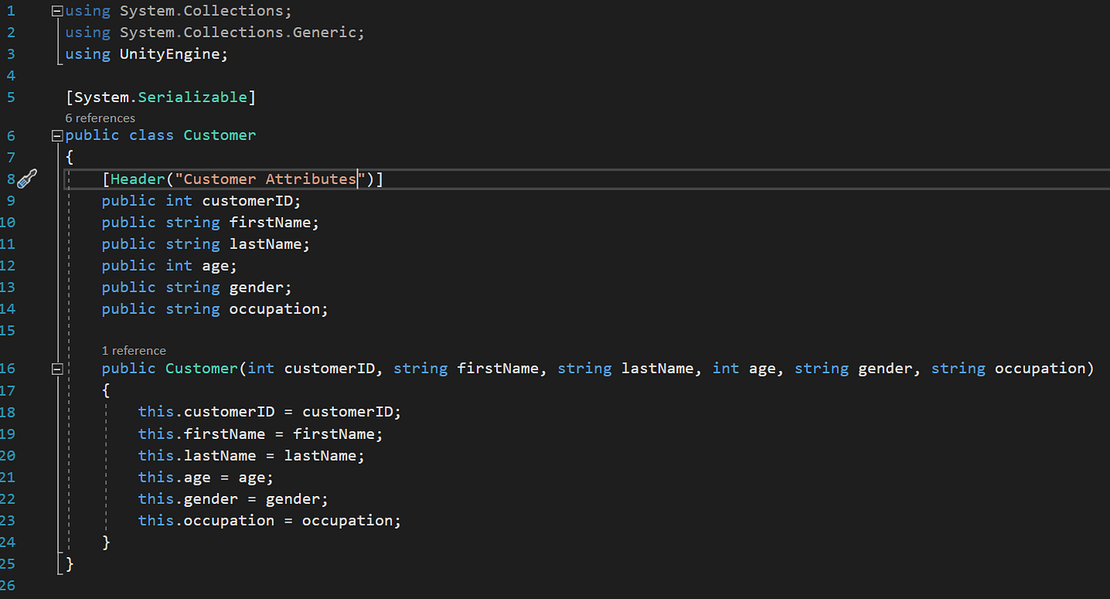
Task: Click the firstName string field
Action: coord(270,222)
